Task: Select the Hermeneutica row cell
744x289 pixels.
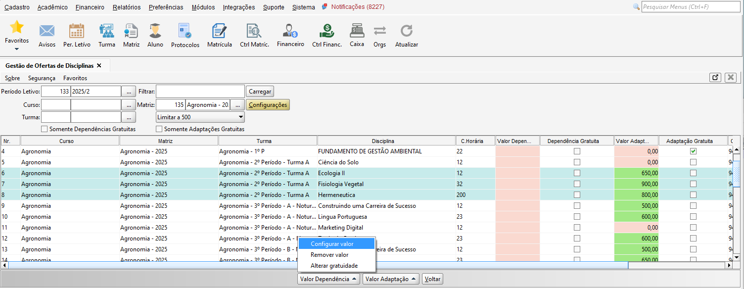Action: tap(386, 195)
